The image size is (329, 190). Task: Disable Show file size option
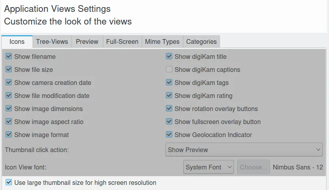[x=9, y=70]
